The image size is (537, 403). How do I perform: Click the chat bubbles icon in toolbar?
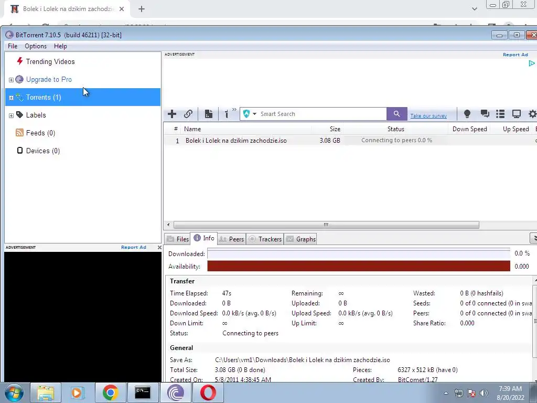pos(485,114)
